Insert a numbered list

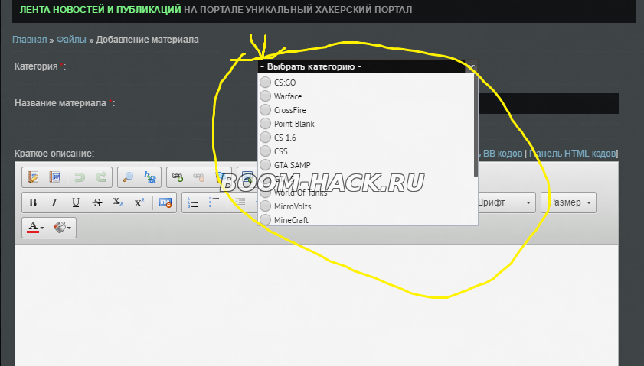point(193,202)
